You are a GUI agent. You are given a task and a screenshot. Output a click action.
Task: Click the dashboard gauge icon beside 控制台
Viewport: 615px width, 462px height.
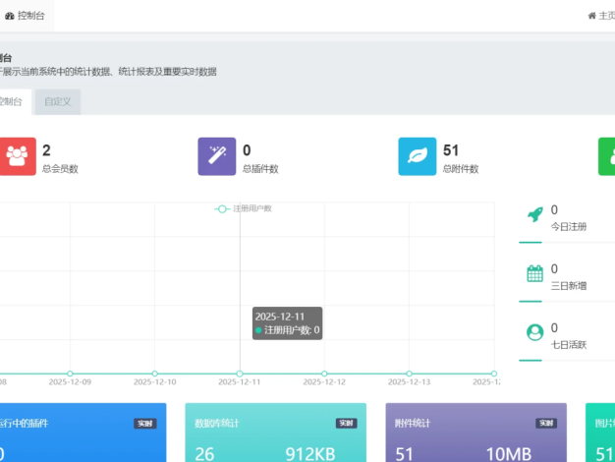click(x=10, y=16)
